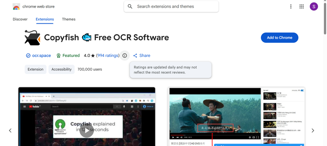
Task: Click the ratings info icon
Action: pyautogui.click(x=125, y=55)
